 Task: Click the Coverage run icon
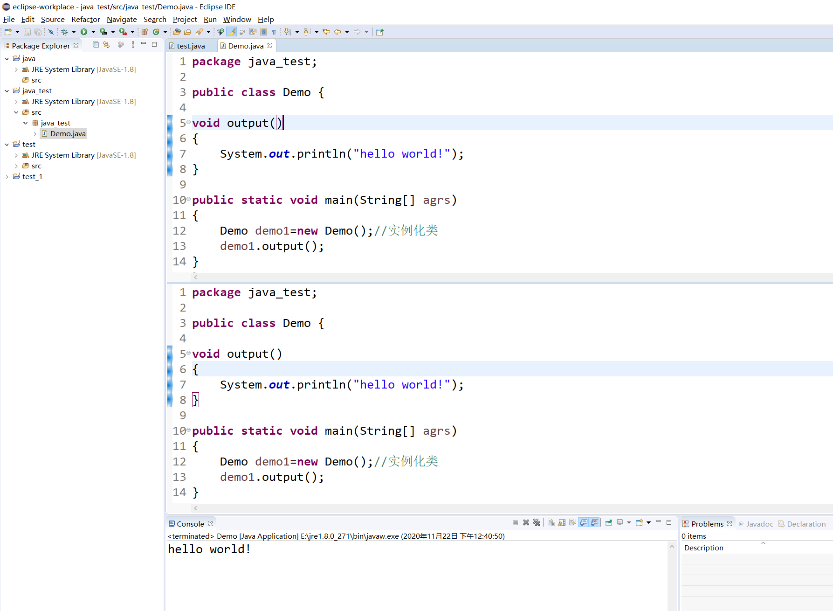click(103, 32)
